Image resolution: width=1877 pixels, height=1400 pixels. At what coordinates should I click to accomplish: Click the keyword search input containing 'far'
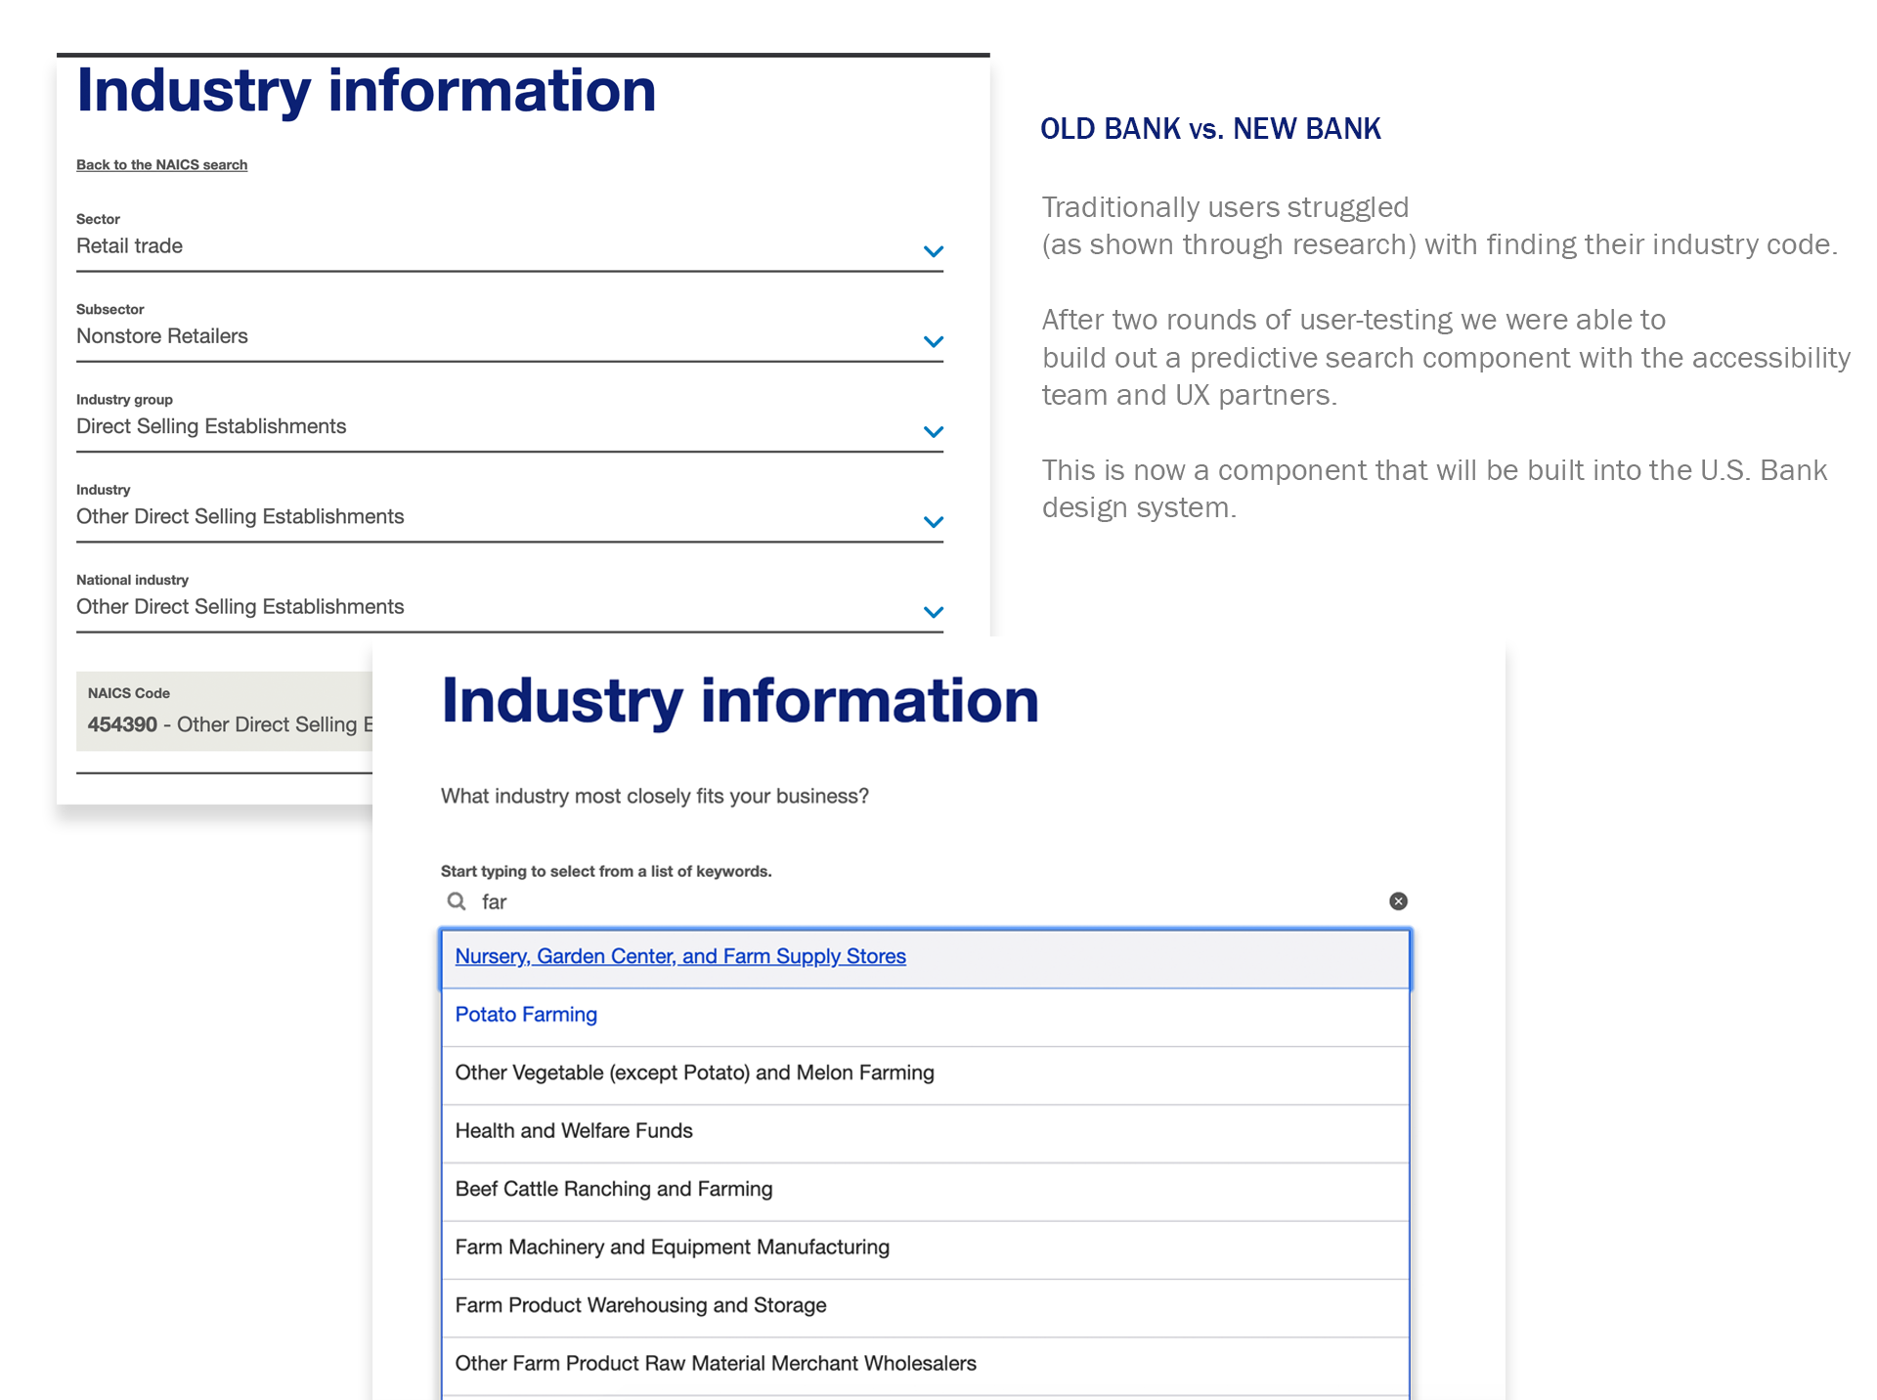pyautogui.click(x=919, y=901)
